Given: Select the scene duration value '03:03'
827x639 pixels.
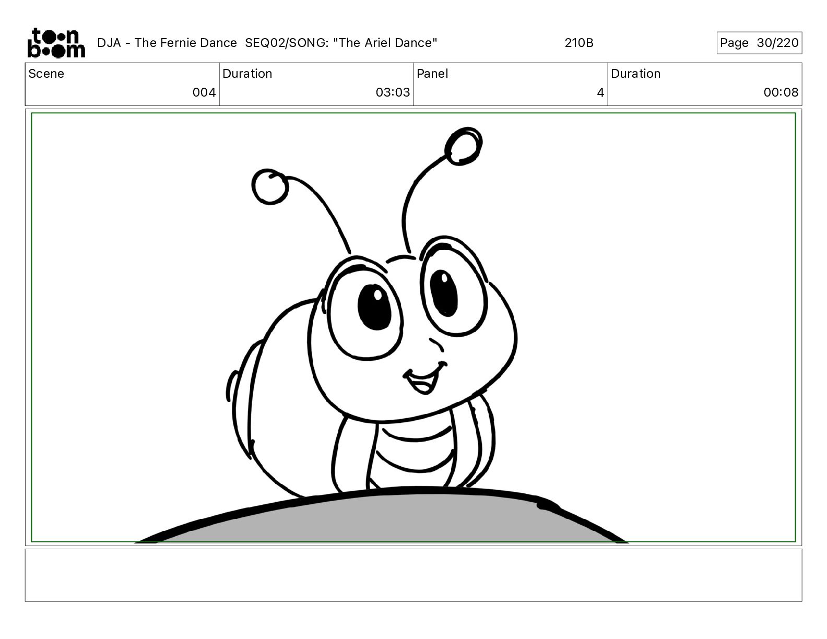Looking at the screenshot, I should (393, 92).
